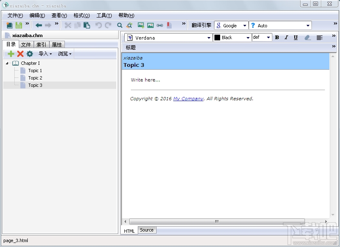Switch to the Source view tab

click(146, 230)
